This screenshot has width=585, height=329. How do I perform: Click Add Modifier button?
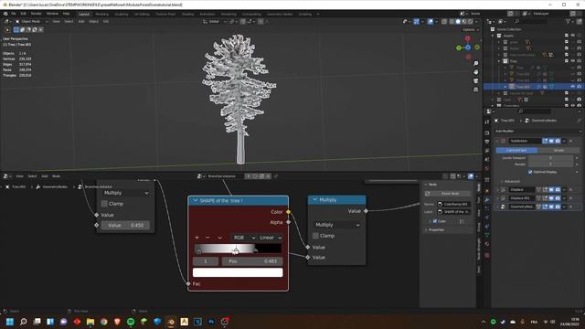[537, 132]
